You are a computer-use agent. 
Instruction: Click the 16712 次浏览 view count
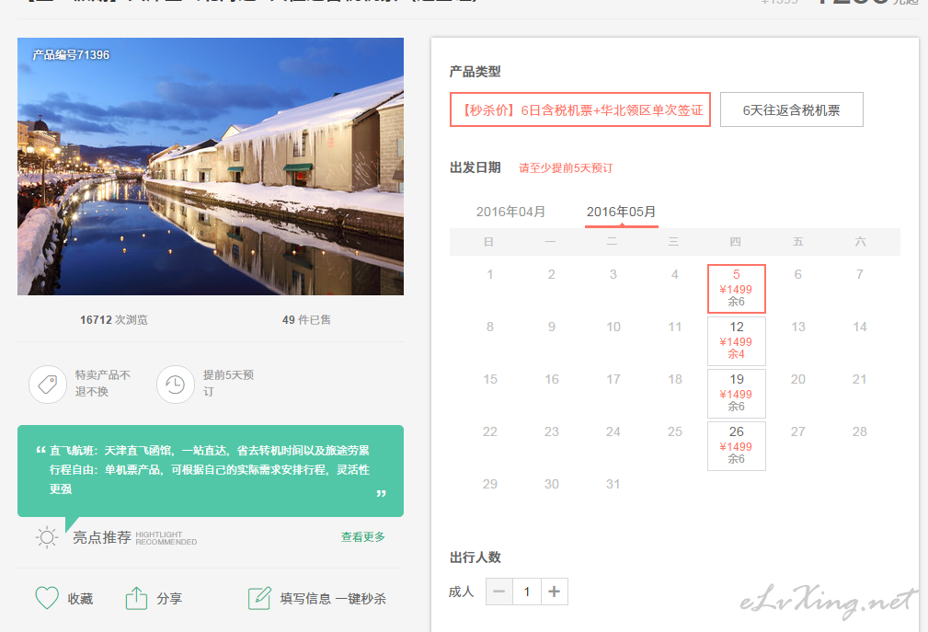(114, 320)
